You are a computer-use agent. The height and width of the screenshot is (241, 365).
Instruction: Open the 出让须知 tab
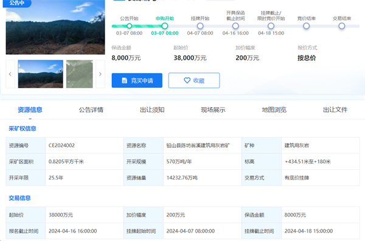152,110
